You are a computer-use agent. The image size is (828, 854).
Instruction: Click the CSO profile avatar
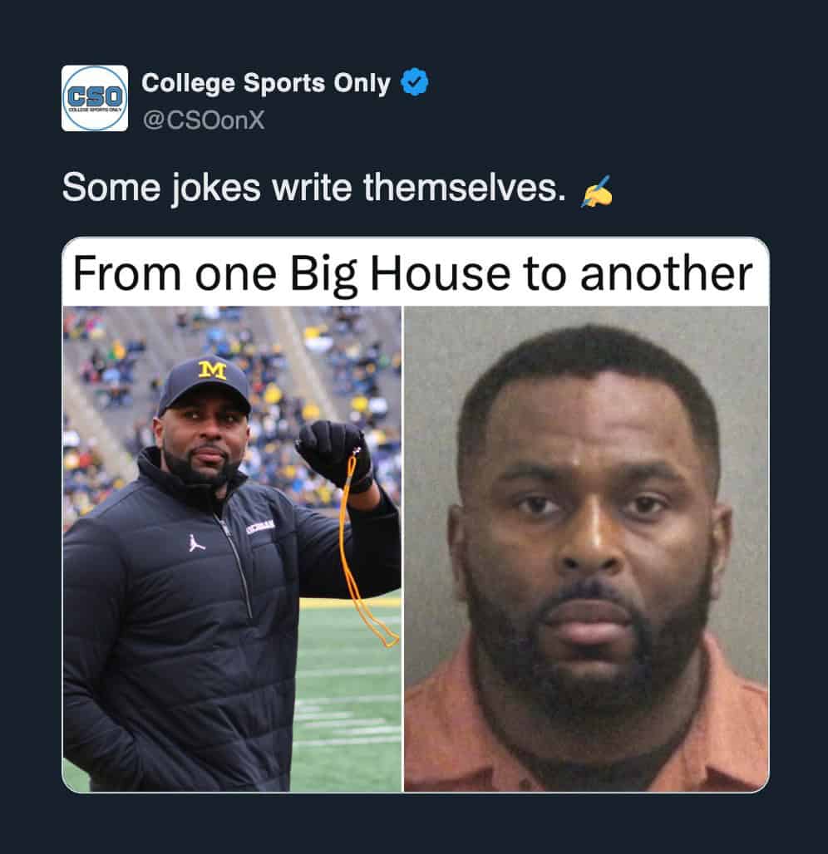point(95,98)
